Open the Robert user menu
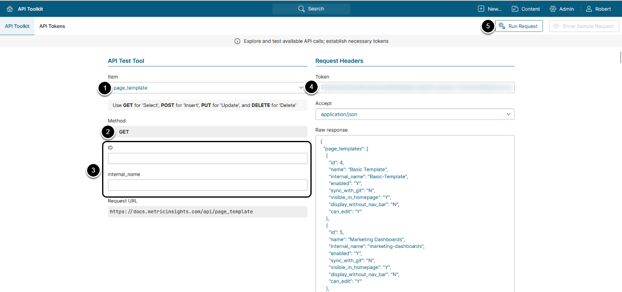Screen dimensions: 622x292 click(x=598, y=9)
